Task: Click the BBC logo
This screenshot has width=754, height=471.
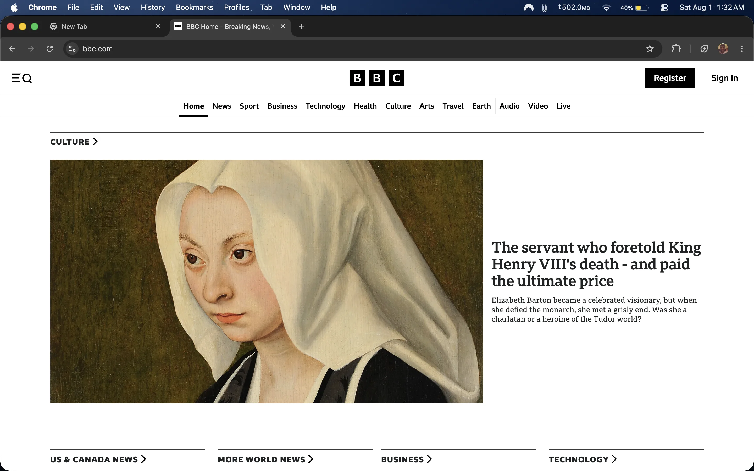Action: [377, 78]
